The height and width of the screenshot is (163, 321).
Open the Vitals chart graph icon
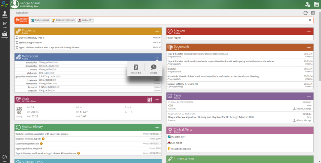pyautogui.click(x=150, y=100)
